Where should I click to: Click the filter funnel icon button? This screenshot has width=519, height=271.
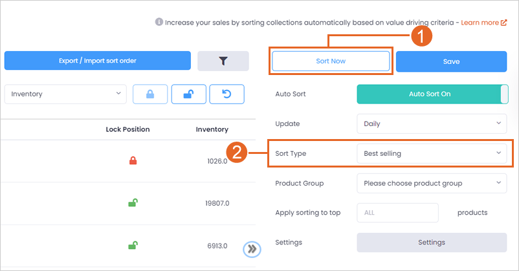[x=223, y=61]
